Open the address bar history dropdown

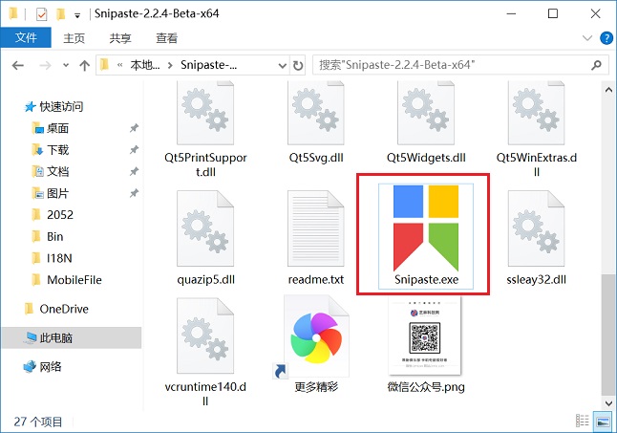coord(282,65)
